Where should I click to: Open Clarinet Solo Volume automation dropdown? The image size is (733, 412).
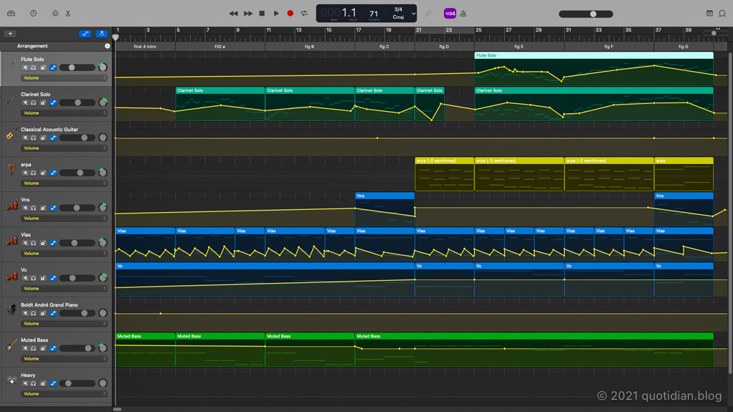[64, 113]
